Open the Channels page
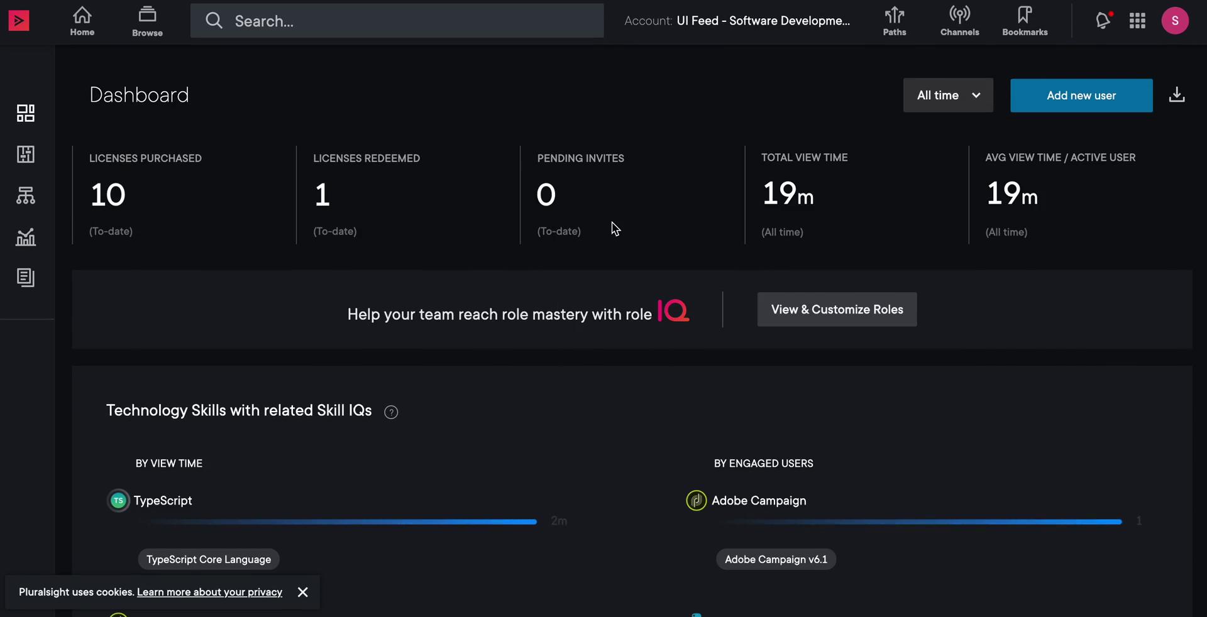The height and width of the screenshot is (617, 1207). point(959,21)
